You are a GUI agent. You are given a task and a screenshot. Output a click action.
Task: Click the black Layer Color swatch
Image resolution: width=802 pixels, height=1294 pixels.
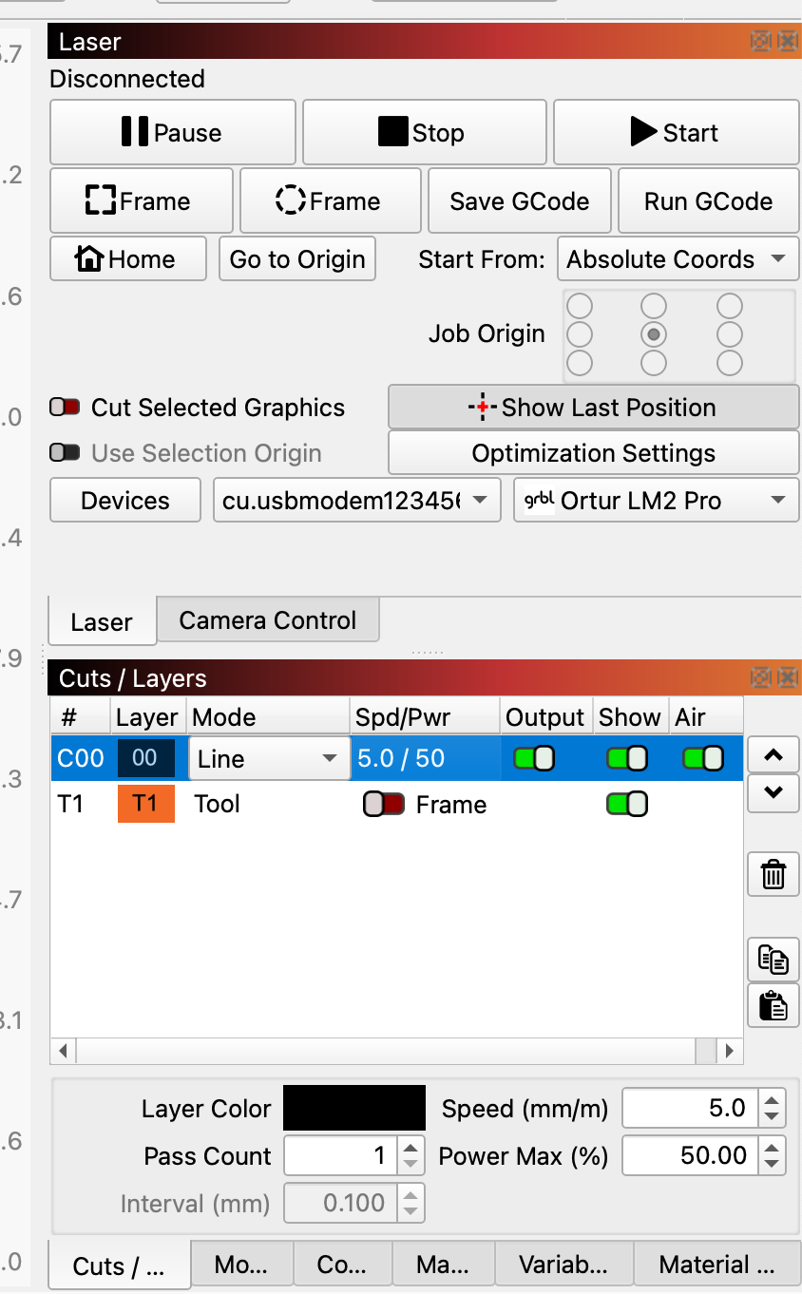pos(353,1109)
